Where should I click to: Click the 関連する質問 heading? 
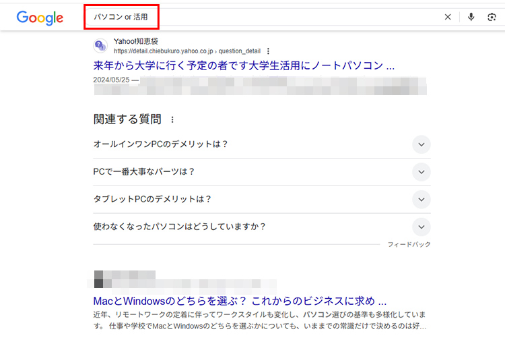point(127,119)
